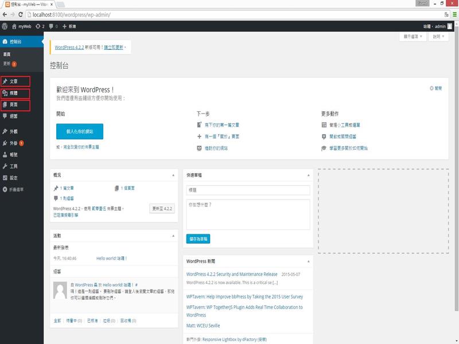Screen dimensions: 459x344
Task: Collapse the 活動 panel with its arrow
Action: click(173, 236)
